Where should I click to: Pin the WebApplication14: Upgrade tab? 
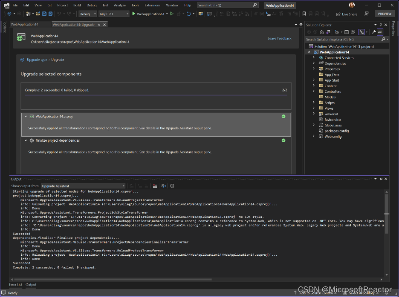[99, 25]
